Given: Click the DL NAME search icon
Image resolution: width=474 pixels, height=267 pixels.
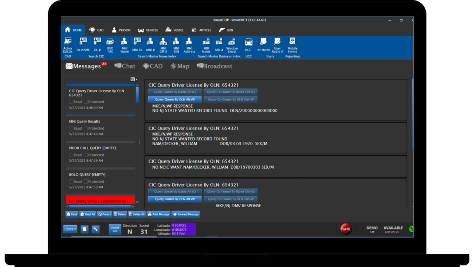Looking at the screenshot, I should tap(83, 44).
